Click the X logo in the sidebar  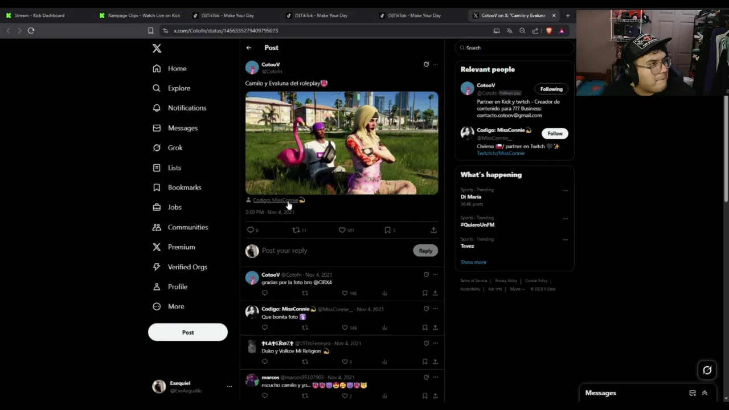pos(157,48)
